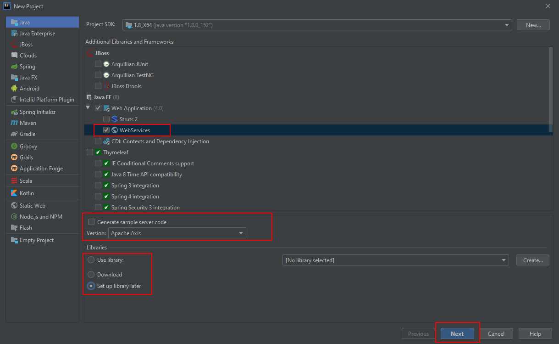Image resolution: width=559 pixels, height=344 pixels.
Task: Select the Gradle icon
Action: click(14, 134)
